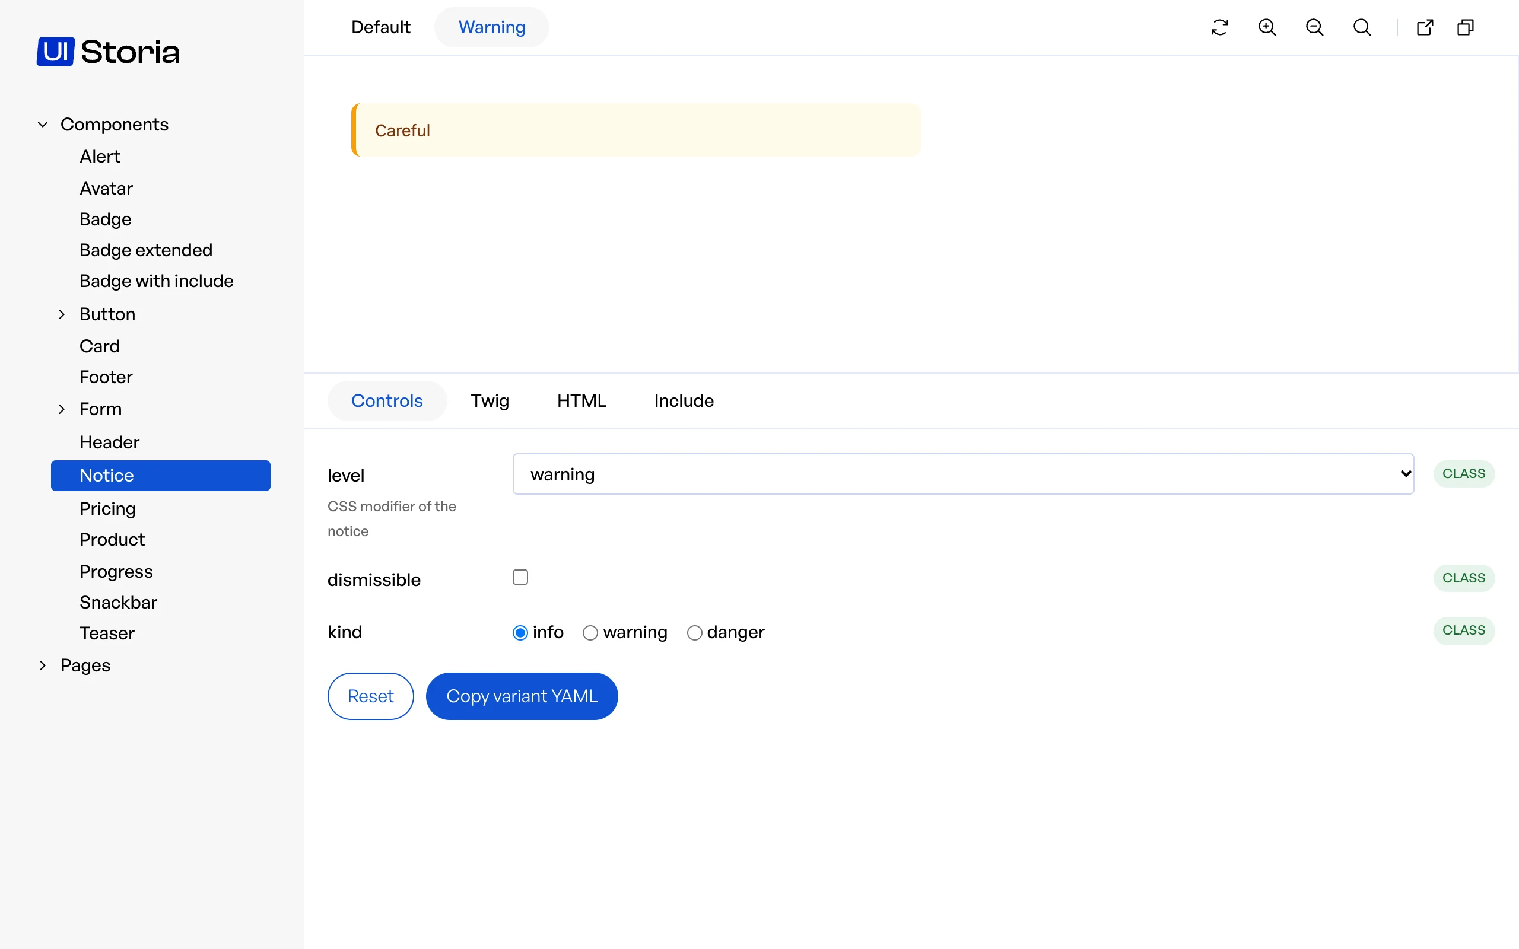Viewport: 1519px width, 949px height.
Task: Select the warning kind radio button
Action: click(x=590, y=633)
